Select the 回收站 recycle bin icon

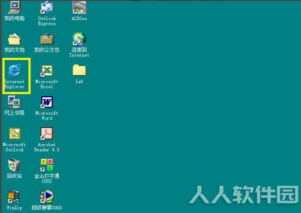[x=14, y=165]
